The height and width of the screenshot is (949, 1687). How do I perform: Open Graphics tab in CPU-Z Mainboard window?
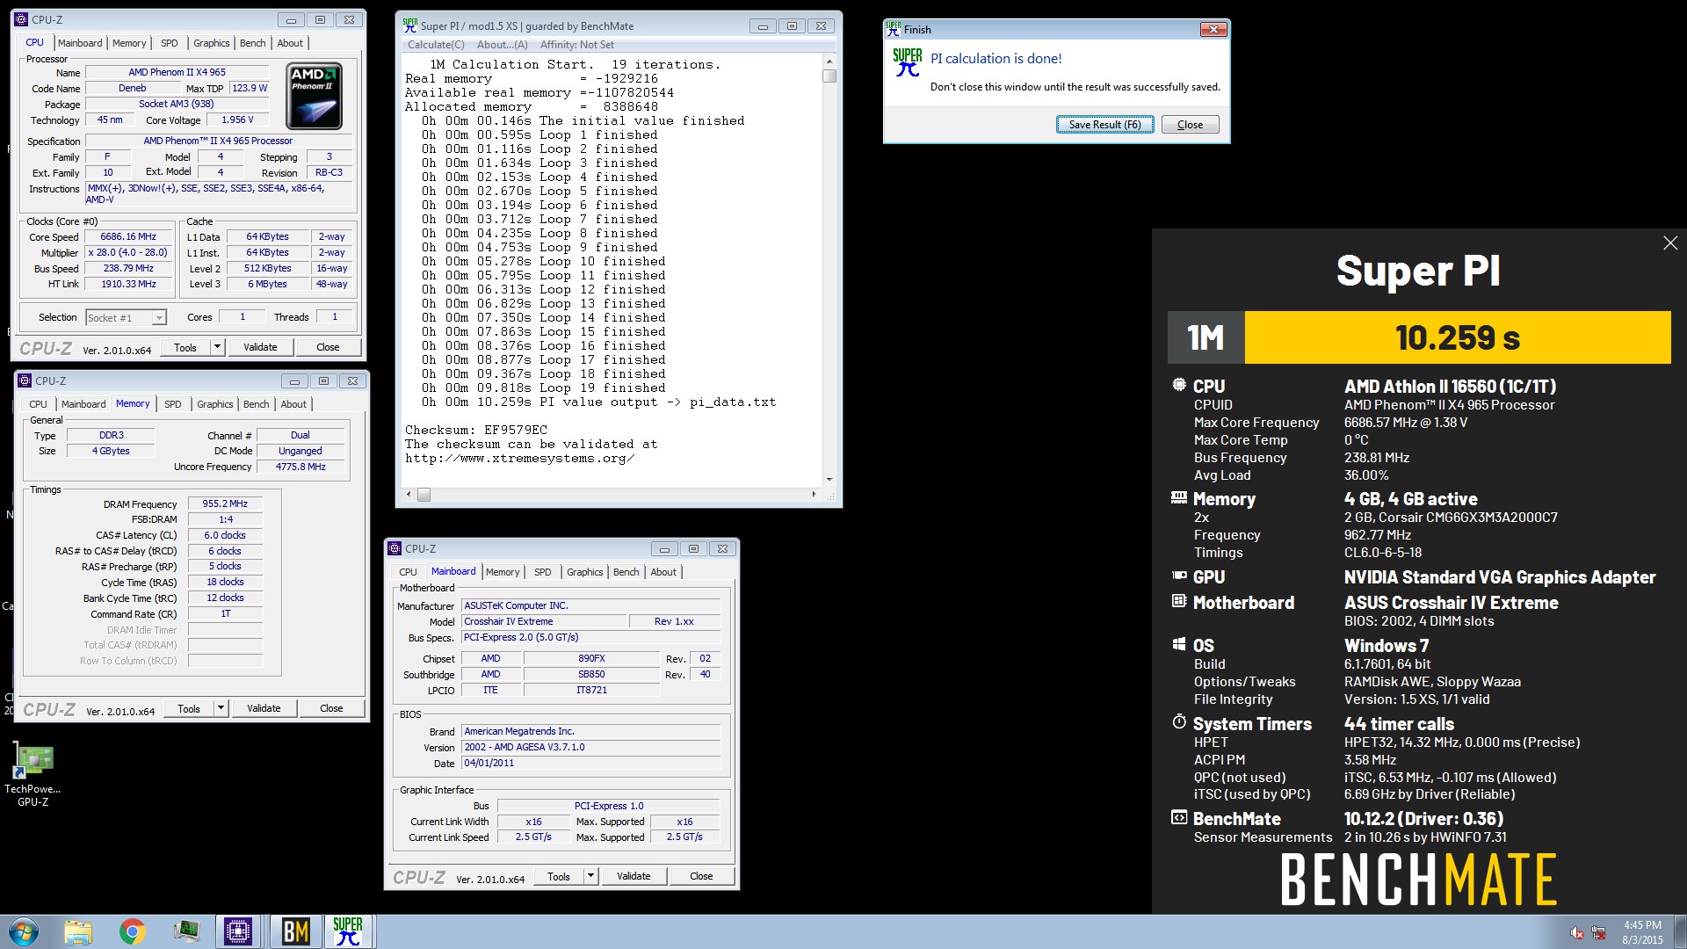(585, 572)
